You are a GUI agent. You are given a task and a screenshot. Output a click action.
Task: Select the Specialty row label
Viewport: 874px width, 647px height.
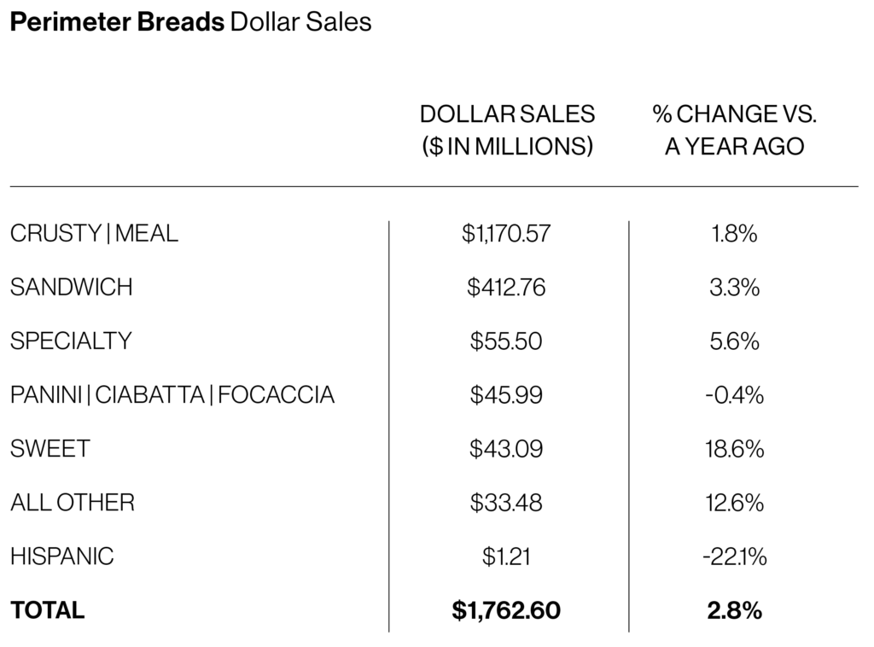coord(71,341)
